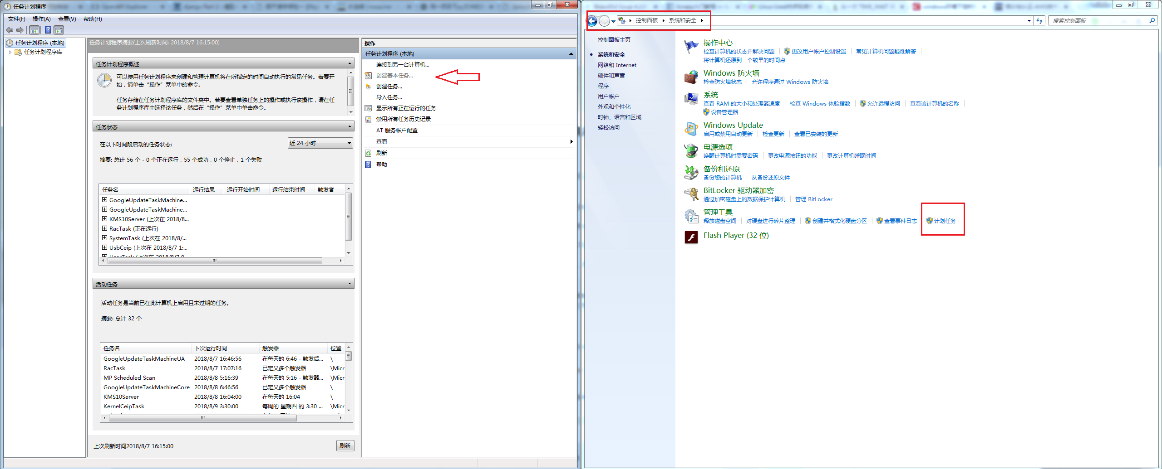Click the 管理工具 gear icon

coord(691,216)
